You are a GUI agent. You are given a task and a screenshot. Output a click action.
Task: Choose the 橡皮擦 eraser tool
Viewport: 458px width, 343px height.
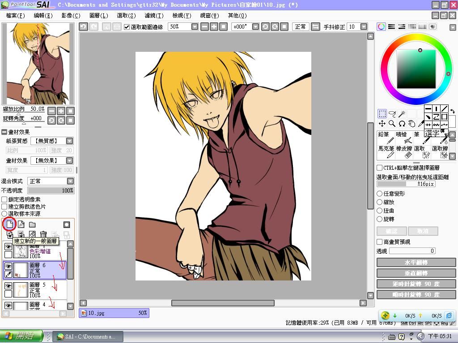404,152
